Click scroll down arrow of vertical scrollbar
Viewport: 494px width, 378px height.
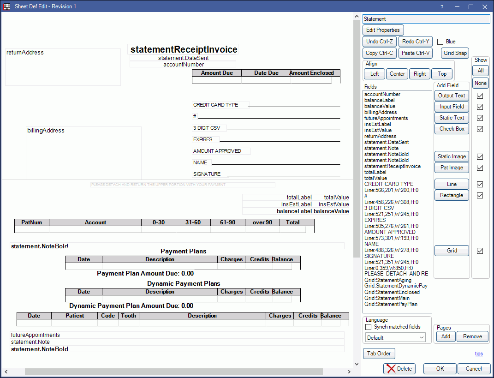(357, 364)
